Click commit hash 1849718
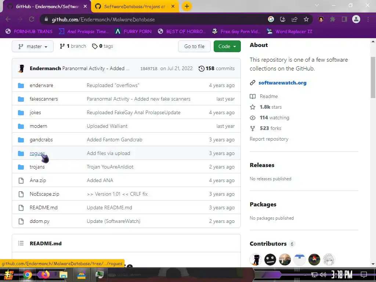The width and height of the screenshot is (376, 282). tap(149, 69)
